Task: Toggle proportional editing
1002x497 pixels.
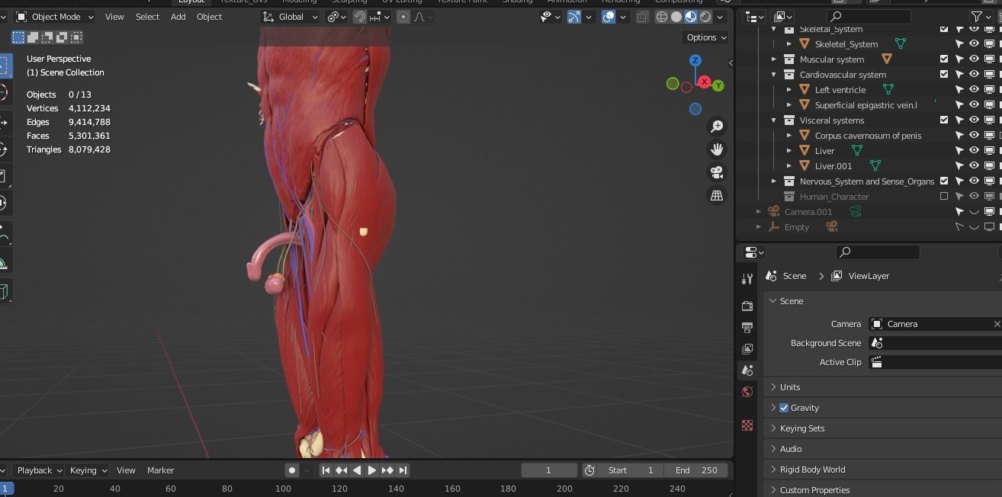Action: [403, 17]
